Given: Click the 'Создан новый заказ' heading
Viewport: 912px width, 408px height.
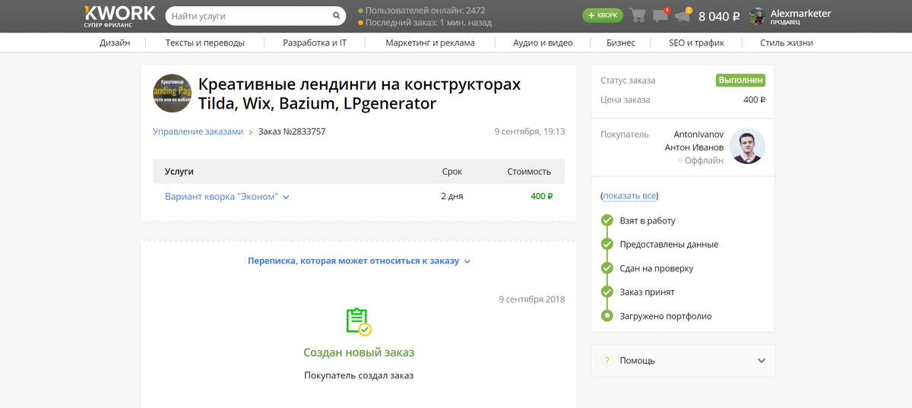Looking at the screenshot, I should coord(359,353).
